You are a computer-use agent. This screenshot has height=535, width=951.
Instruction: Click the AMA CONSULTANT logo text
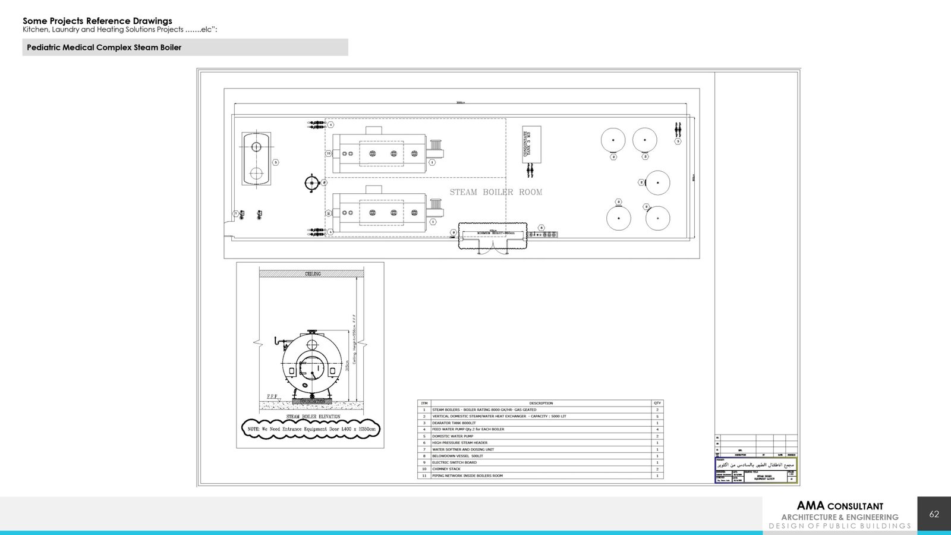tap(840, 506)
